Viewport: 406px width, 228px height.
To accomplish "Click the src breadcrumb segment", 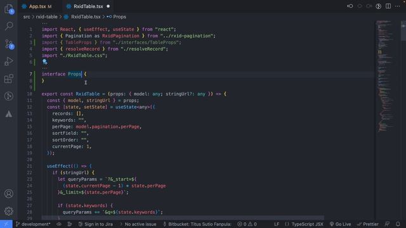I will tap(27, 17).
